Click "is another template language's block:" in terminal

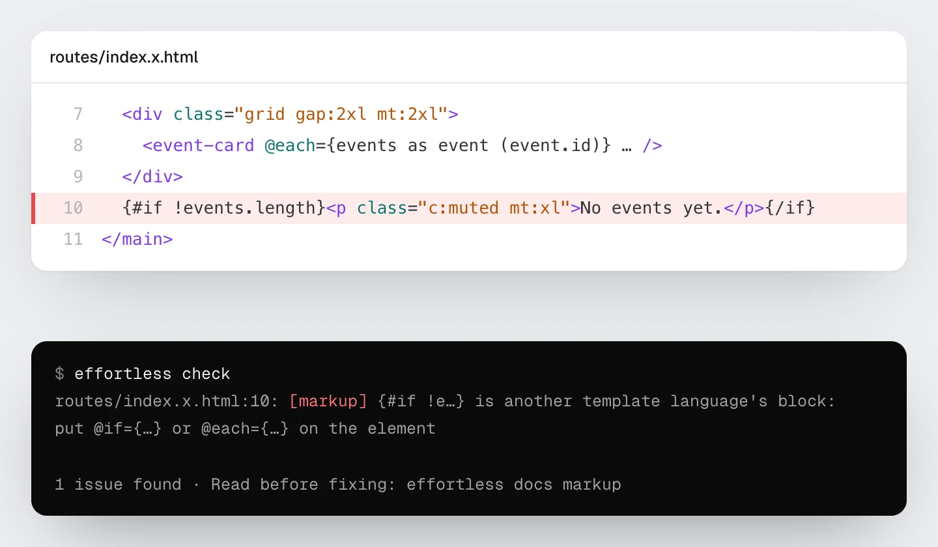(655, 401)
